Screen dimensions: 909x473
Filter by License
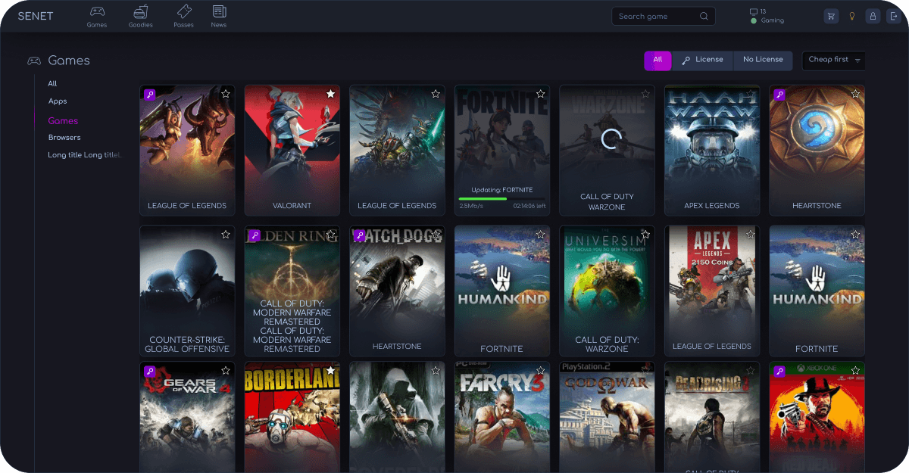click(x=703, y=61)
